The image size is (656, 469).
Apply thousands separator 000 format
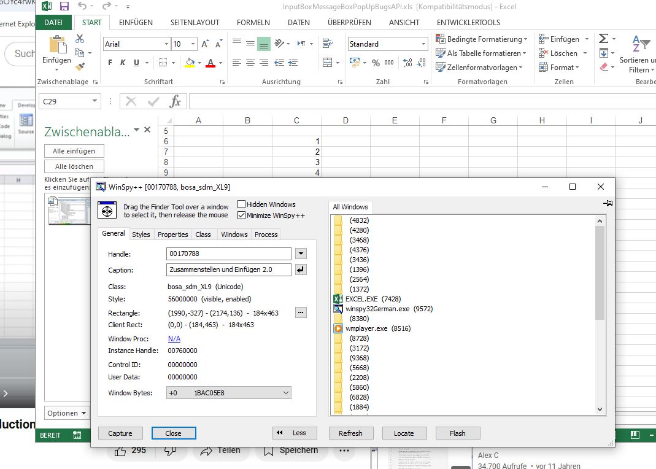[x=389, y=63]
